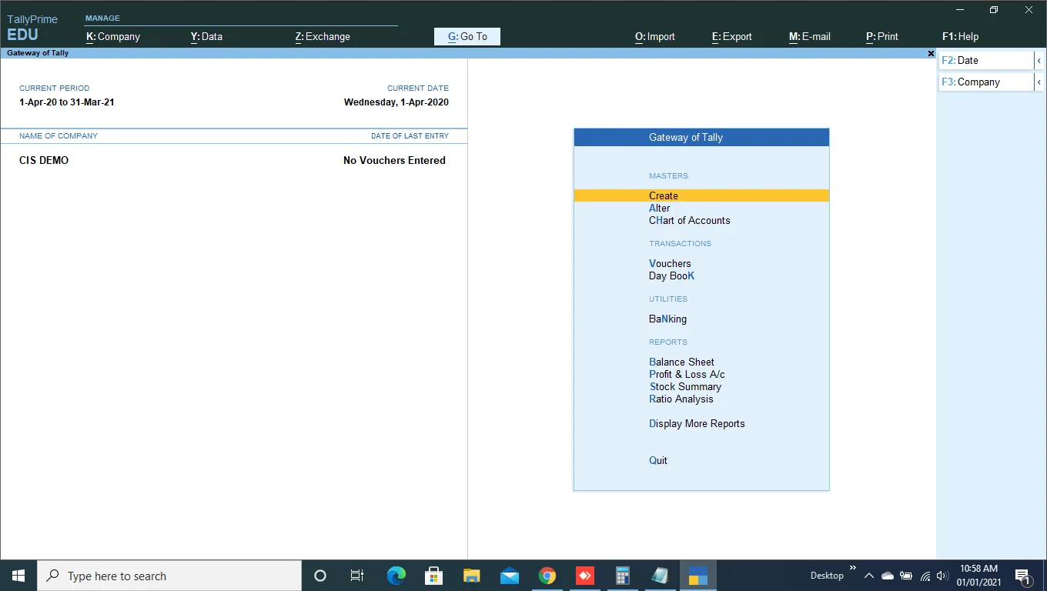This screenshot has height=591, width=1047.
Task: Open Task View in taskbar
Action: pos(357,576)
